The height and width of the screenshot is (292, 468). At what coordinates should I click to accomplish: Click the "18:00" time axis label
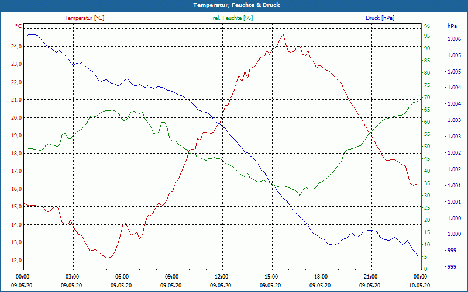click(x=321, y=277)
